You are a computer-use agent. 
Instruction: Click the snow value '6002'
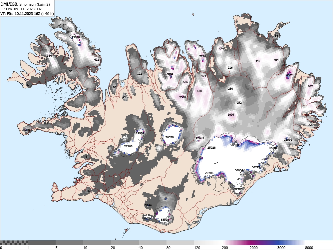pos(289,75)
